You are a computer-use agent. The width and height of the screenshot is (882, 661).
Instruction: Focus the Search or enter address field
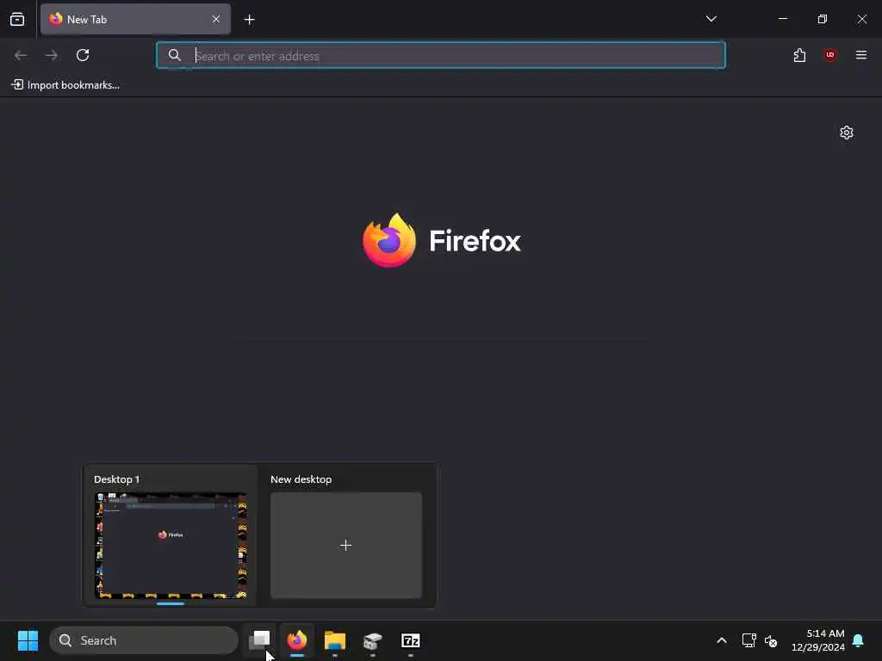coord(441,55)
